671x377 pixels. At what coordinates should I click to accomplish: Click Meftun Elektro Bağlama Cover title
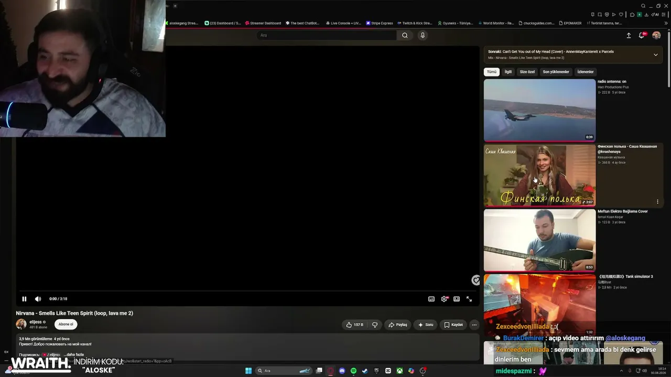click(623, 212)
